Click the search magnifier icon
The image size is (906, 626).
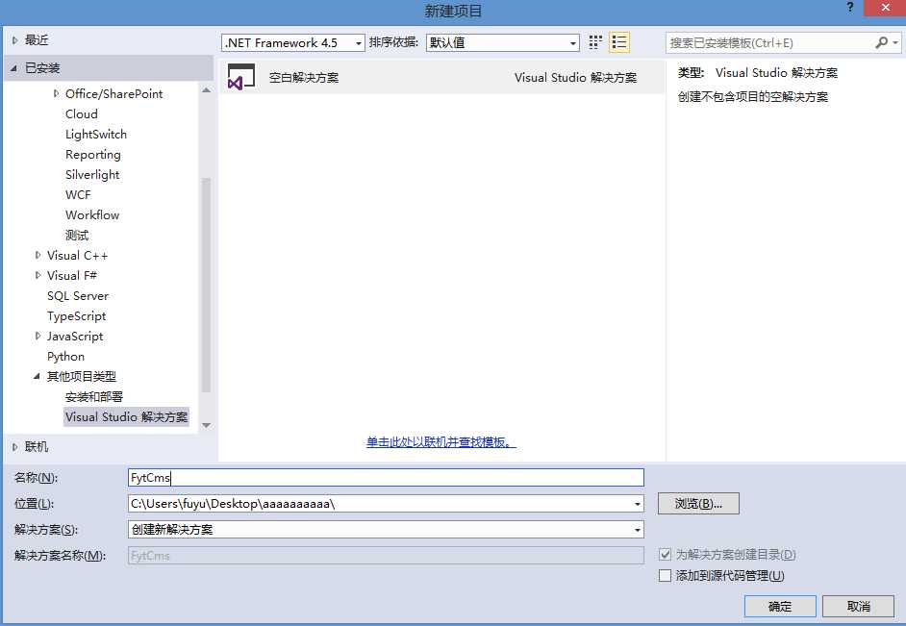coord(881,42)
